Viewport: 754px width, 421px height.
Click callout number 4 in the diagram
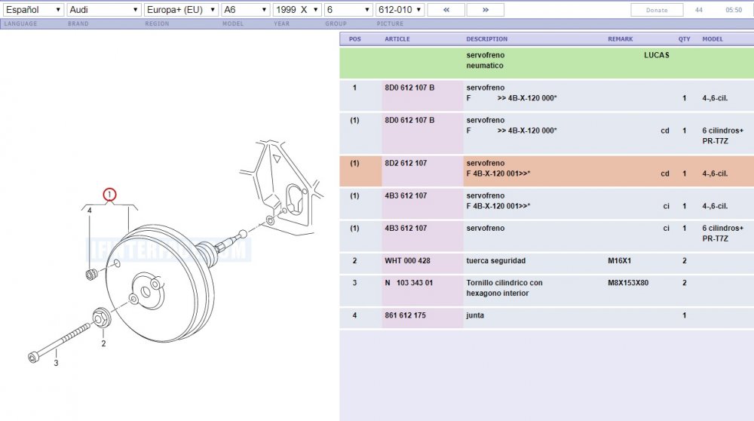click(89, 210)
